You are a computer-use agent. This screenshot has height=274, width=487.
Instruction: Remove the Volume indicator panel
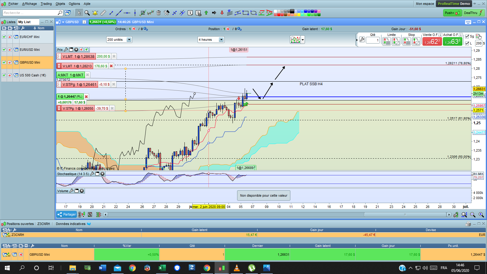coord(82,191)
